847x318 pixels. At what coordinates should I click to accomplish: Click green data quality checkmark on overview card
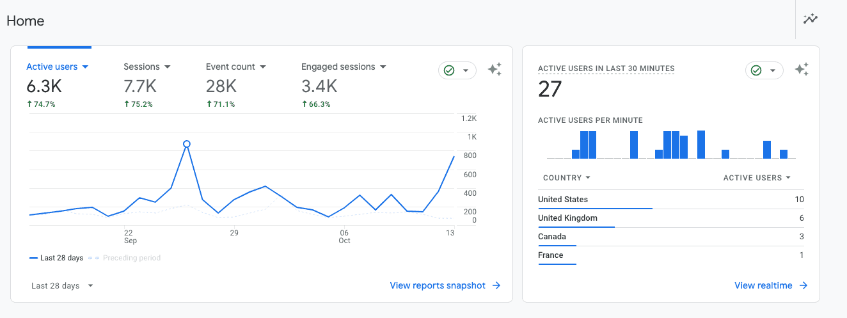449,70
